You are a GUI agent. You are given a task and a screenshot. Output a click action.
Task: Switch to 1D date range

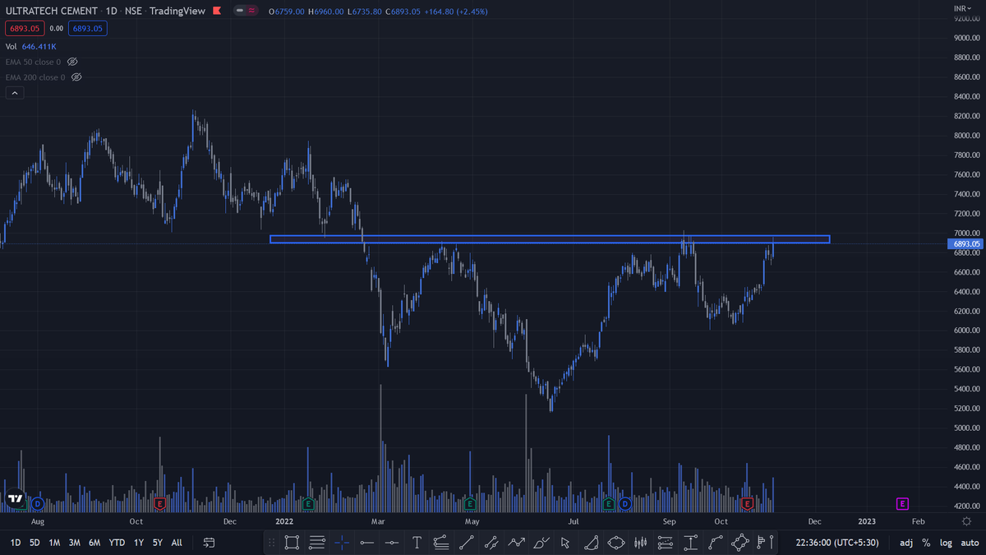16,543
